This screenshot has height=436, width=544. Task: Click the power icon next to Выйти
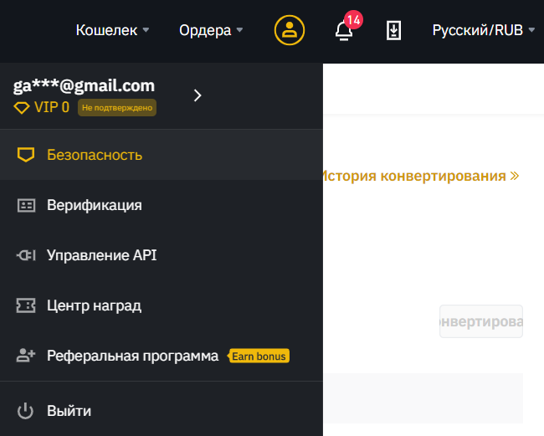25,411
